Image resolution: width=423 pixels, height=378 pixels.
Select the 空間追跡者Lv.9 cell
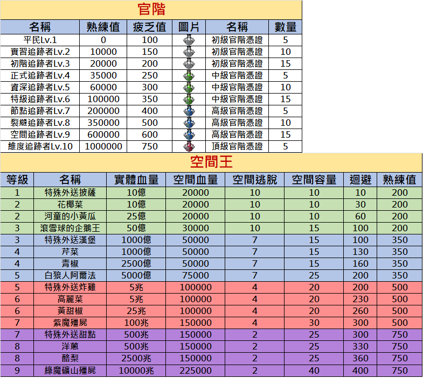[x=40, y=134]
